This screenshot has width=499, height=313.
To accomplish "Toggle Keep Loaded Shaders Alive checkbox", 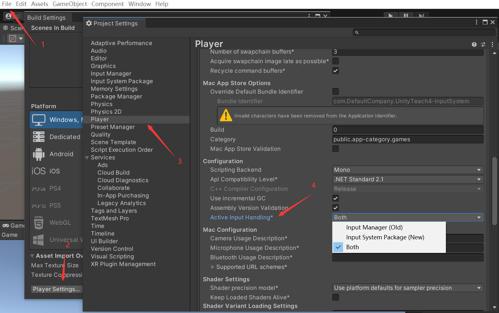I will (335, 297).
